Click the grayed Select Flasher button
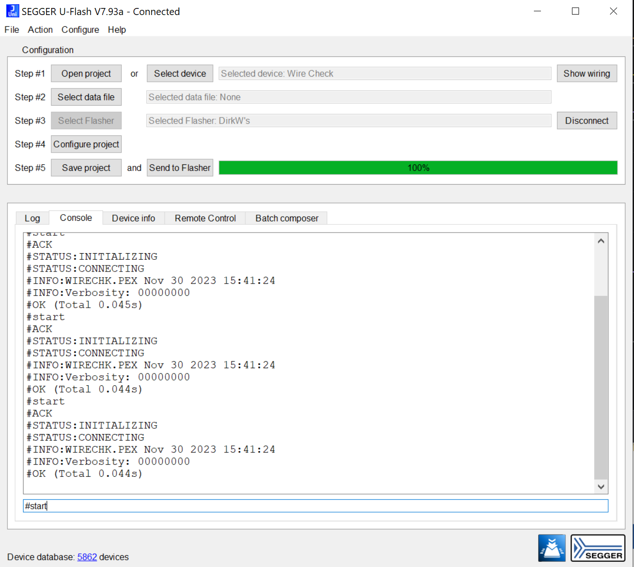This screenshot has width=634, height=567. pyautogui.click(x=86, y=121)
